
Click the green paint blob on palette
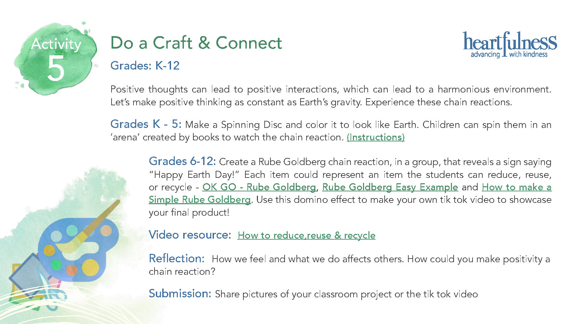(x=56, y=264)
